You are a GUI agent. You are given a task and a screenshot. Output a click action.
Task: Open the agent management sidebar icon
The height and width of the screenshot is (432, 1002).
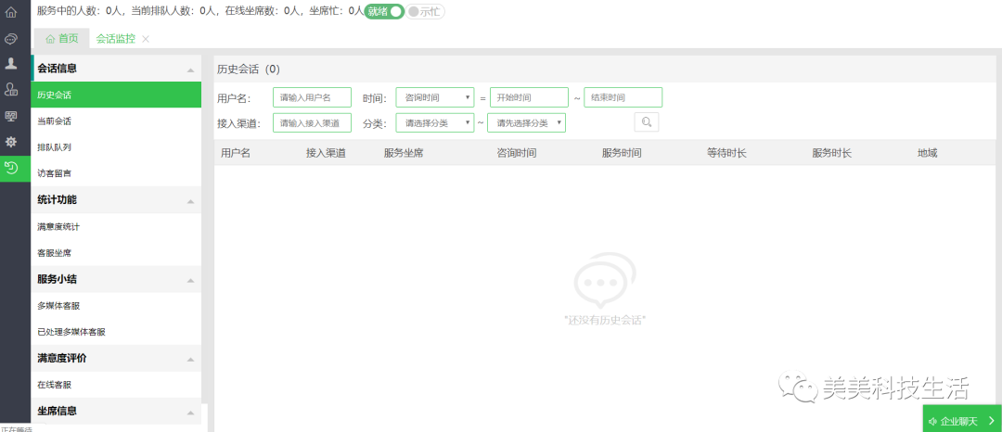point(11,89)
